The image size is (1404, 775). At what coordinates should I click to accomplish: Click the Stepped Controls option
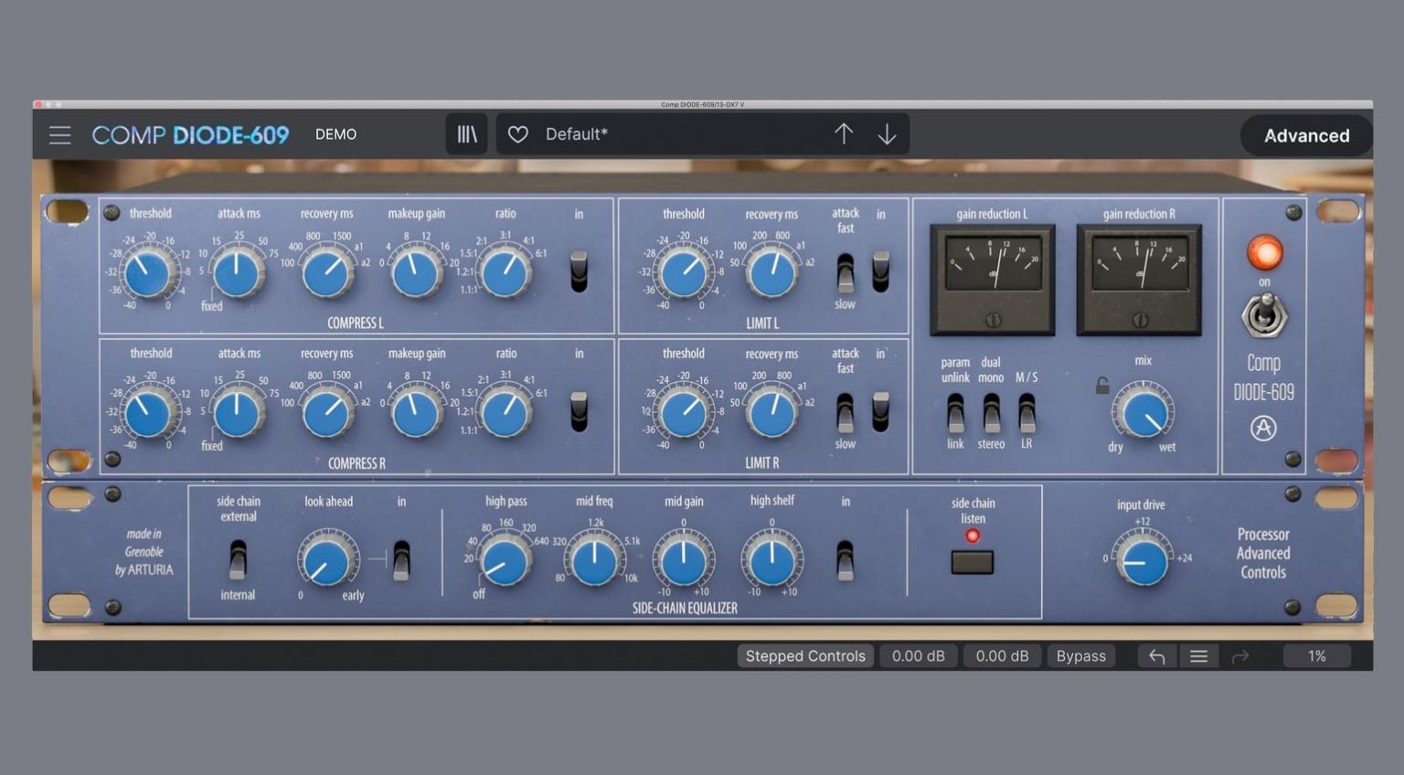[804, 655]
